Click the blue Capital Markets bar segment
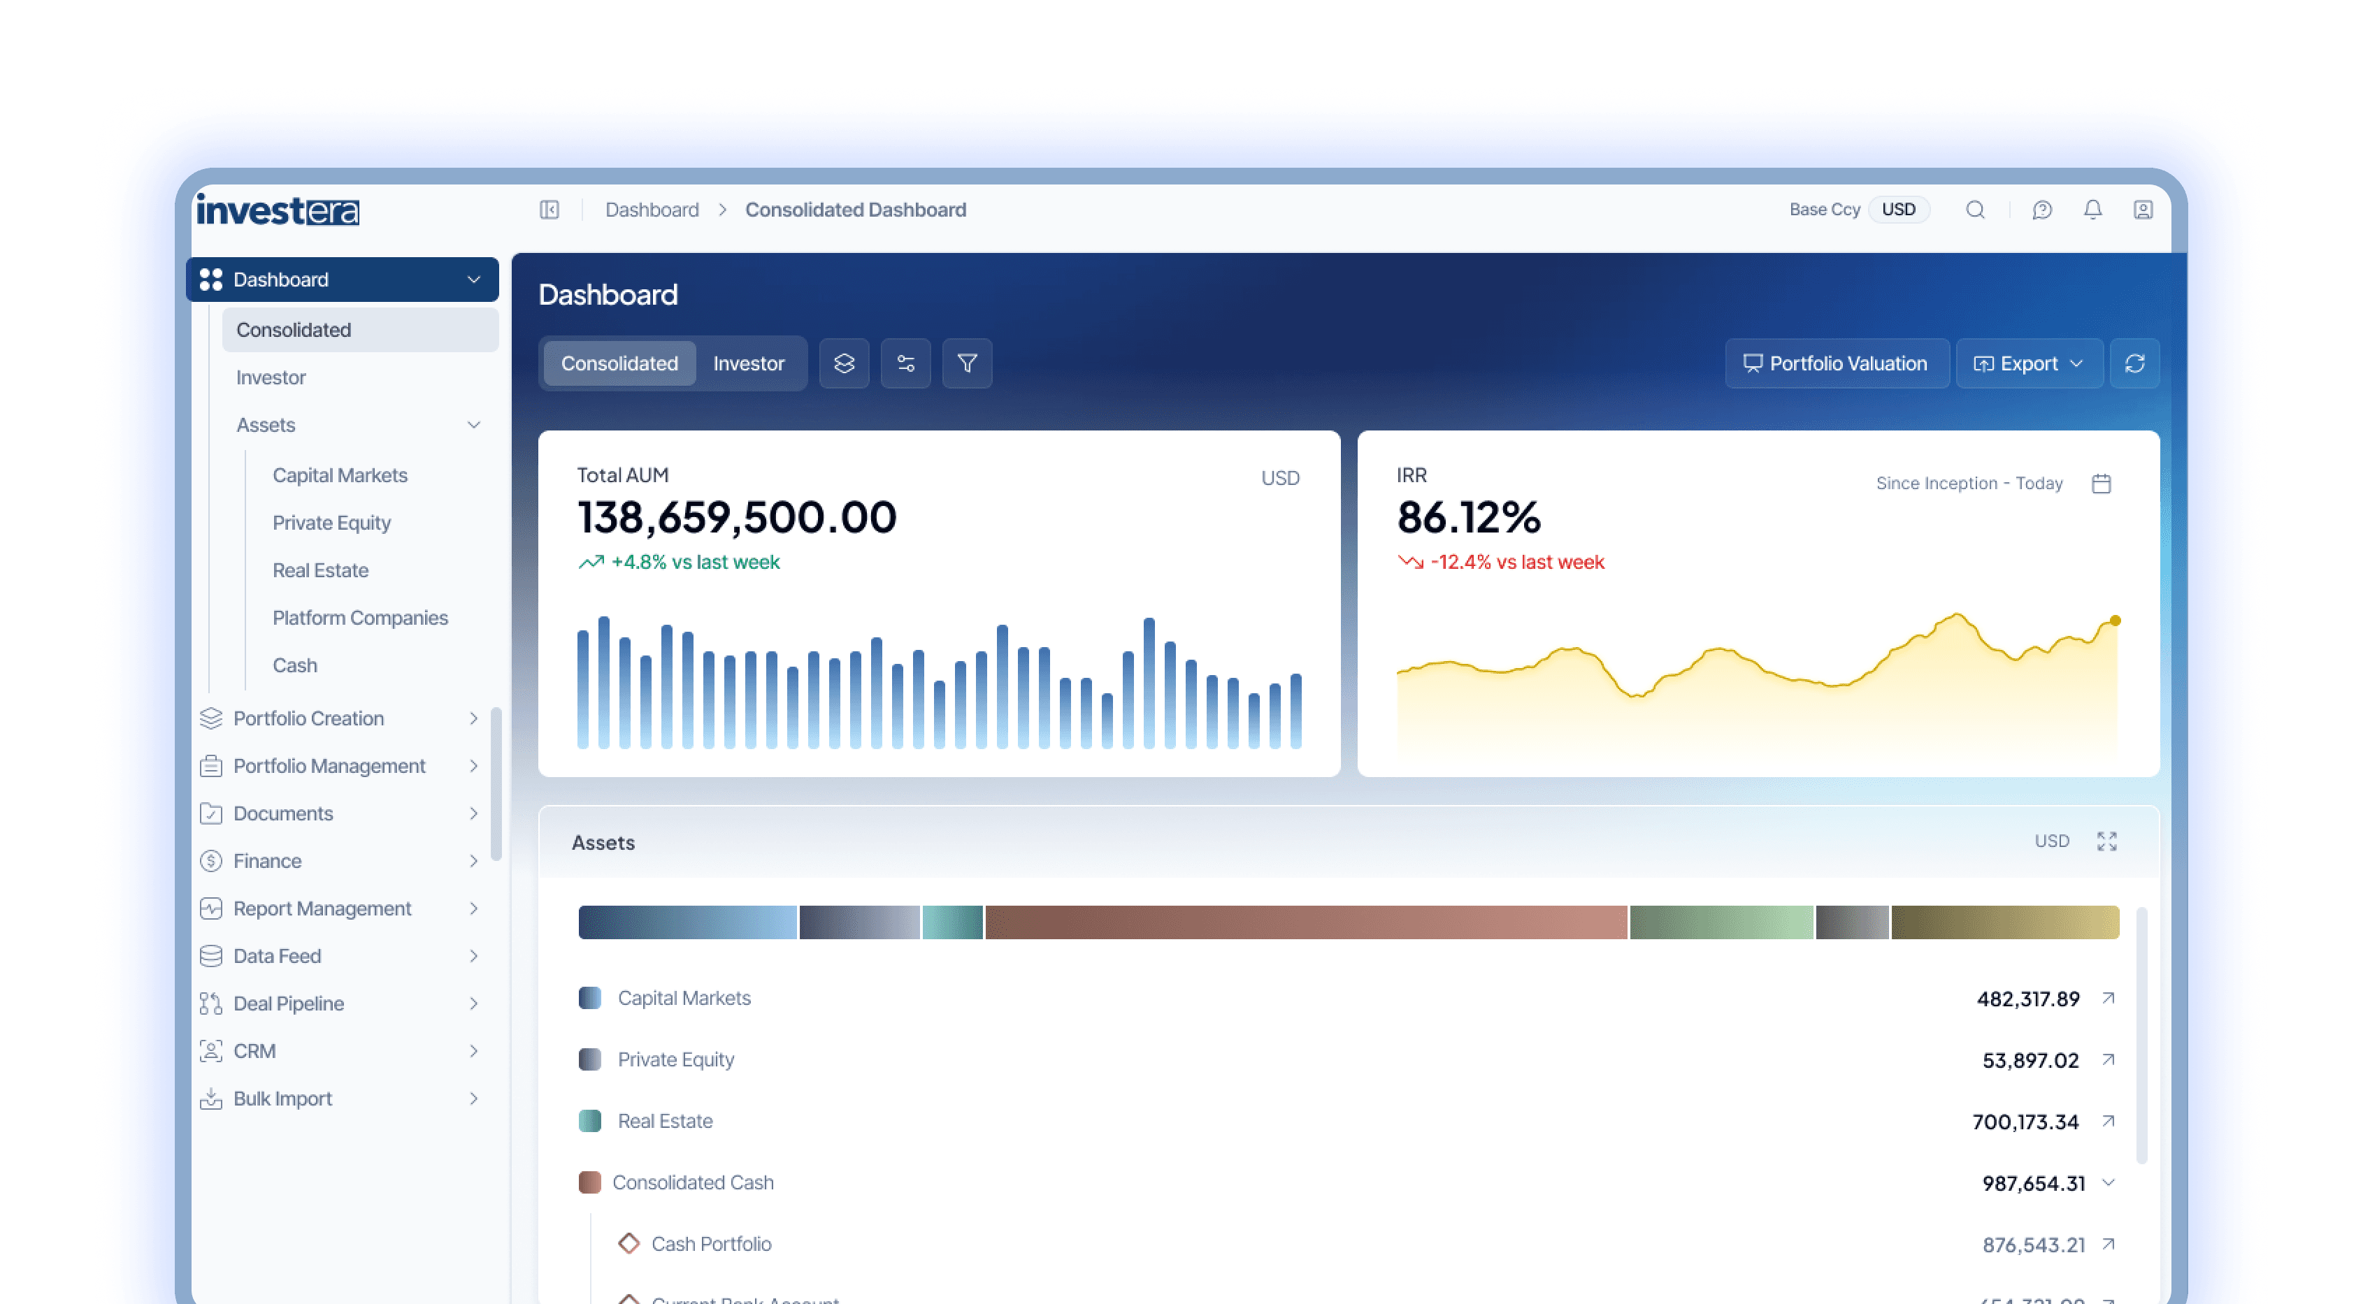2363x1304 pixels. pyautogui.click(x=688, y=922)
